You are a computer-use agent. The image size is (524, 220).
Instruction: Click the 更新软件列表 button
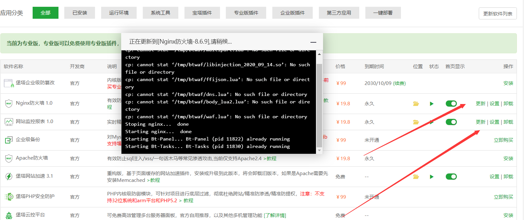[x=498, y=14]
